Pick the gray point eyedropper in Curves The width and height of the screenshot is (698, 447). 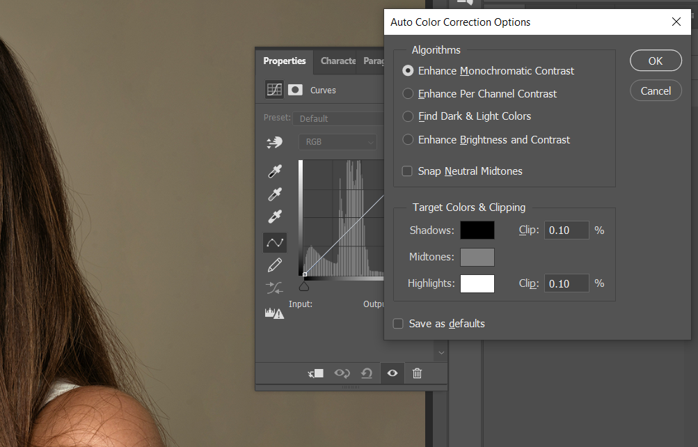click(x=275, y=194)
